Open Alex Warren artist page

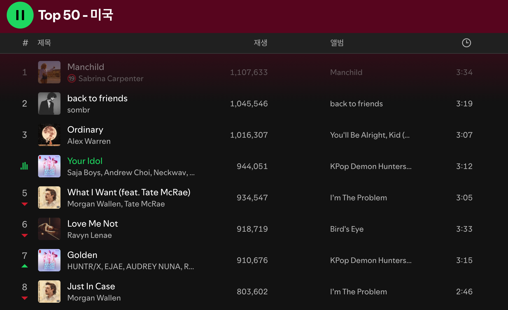(89, 141)
